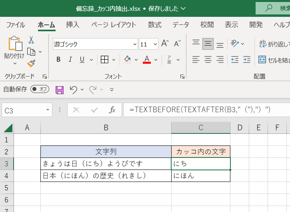Switch to 開発 tab
Image resolution: width=290 pixels, height=212 pixels.
[x=256, y=25]
